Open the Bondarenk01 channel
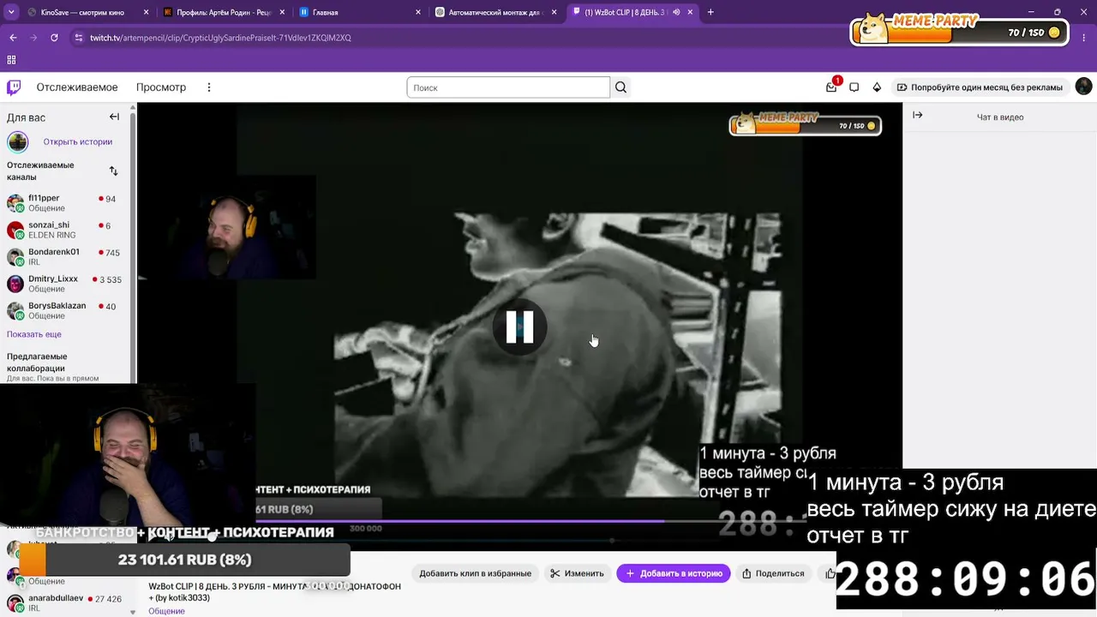The height and width of the screenshot is (617, 1097). [64, 257]
